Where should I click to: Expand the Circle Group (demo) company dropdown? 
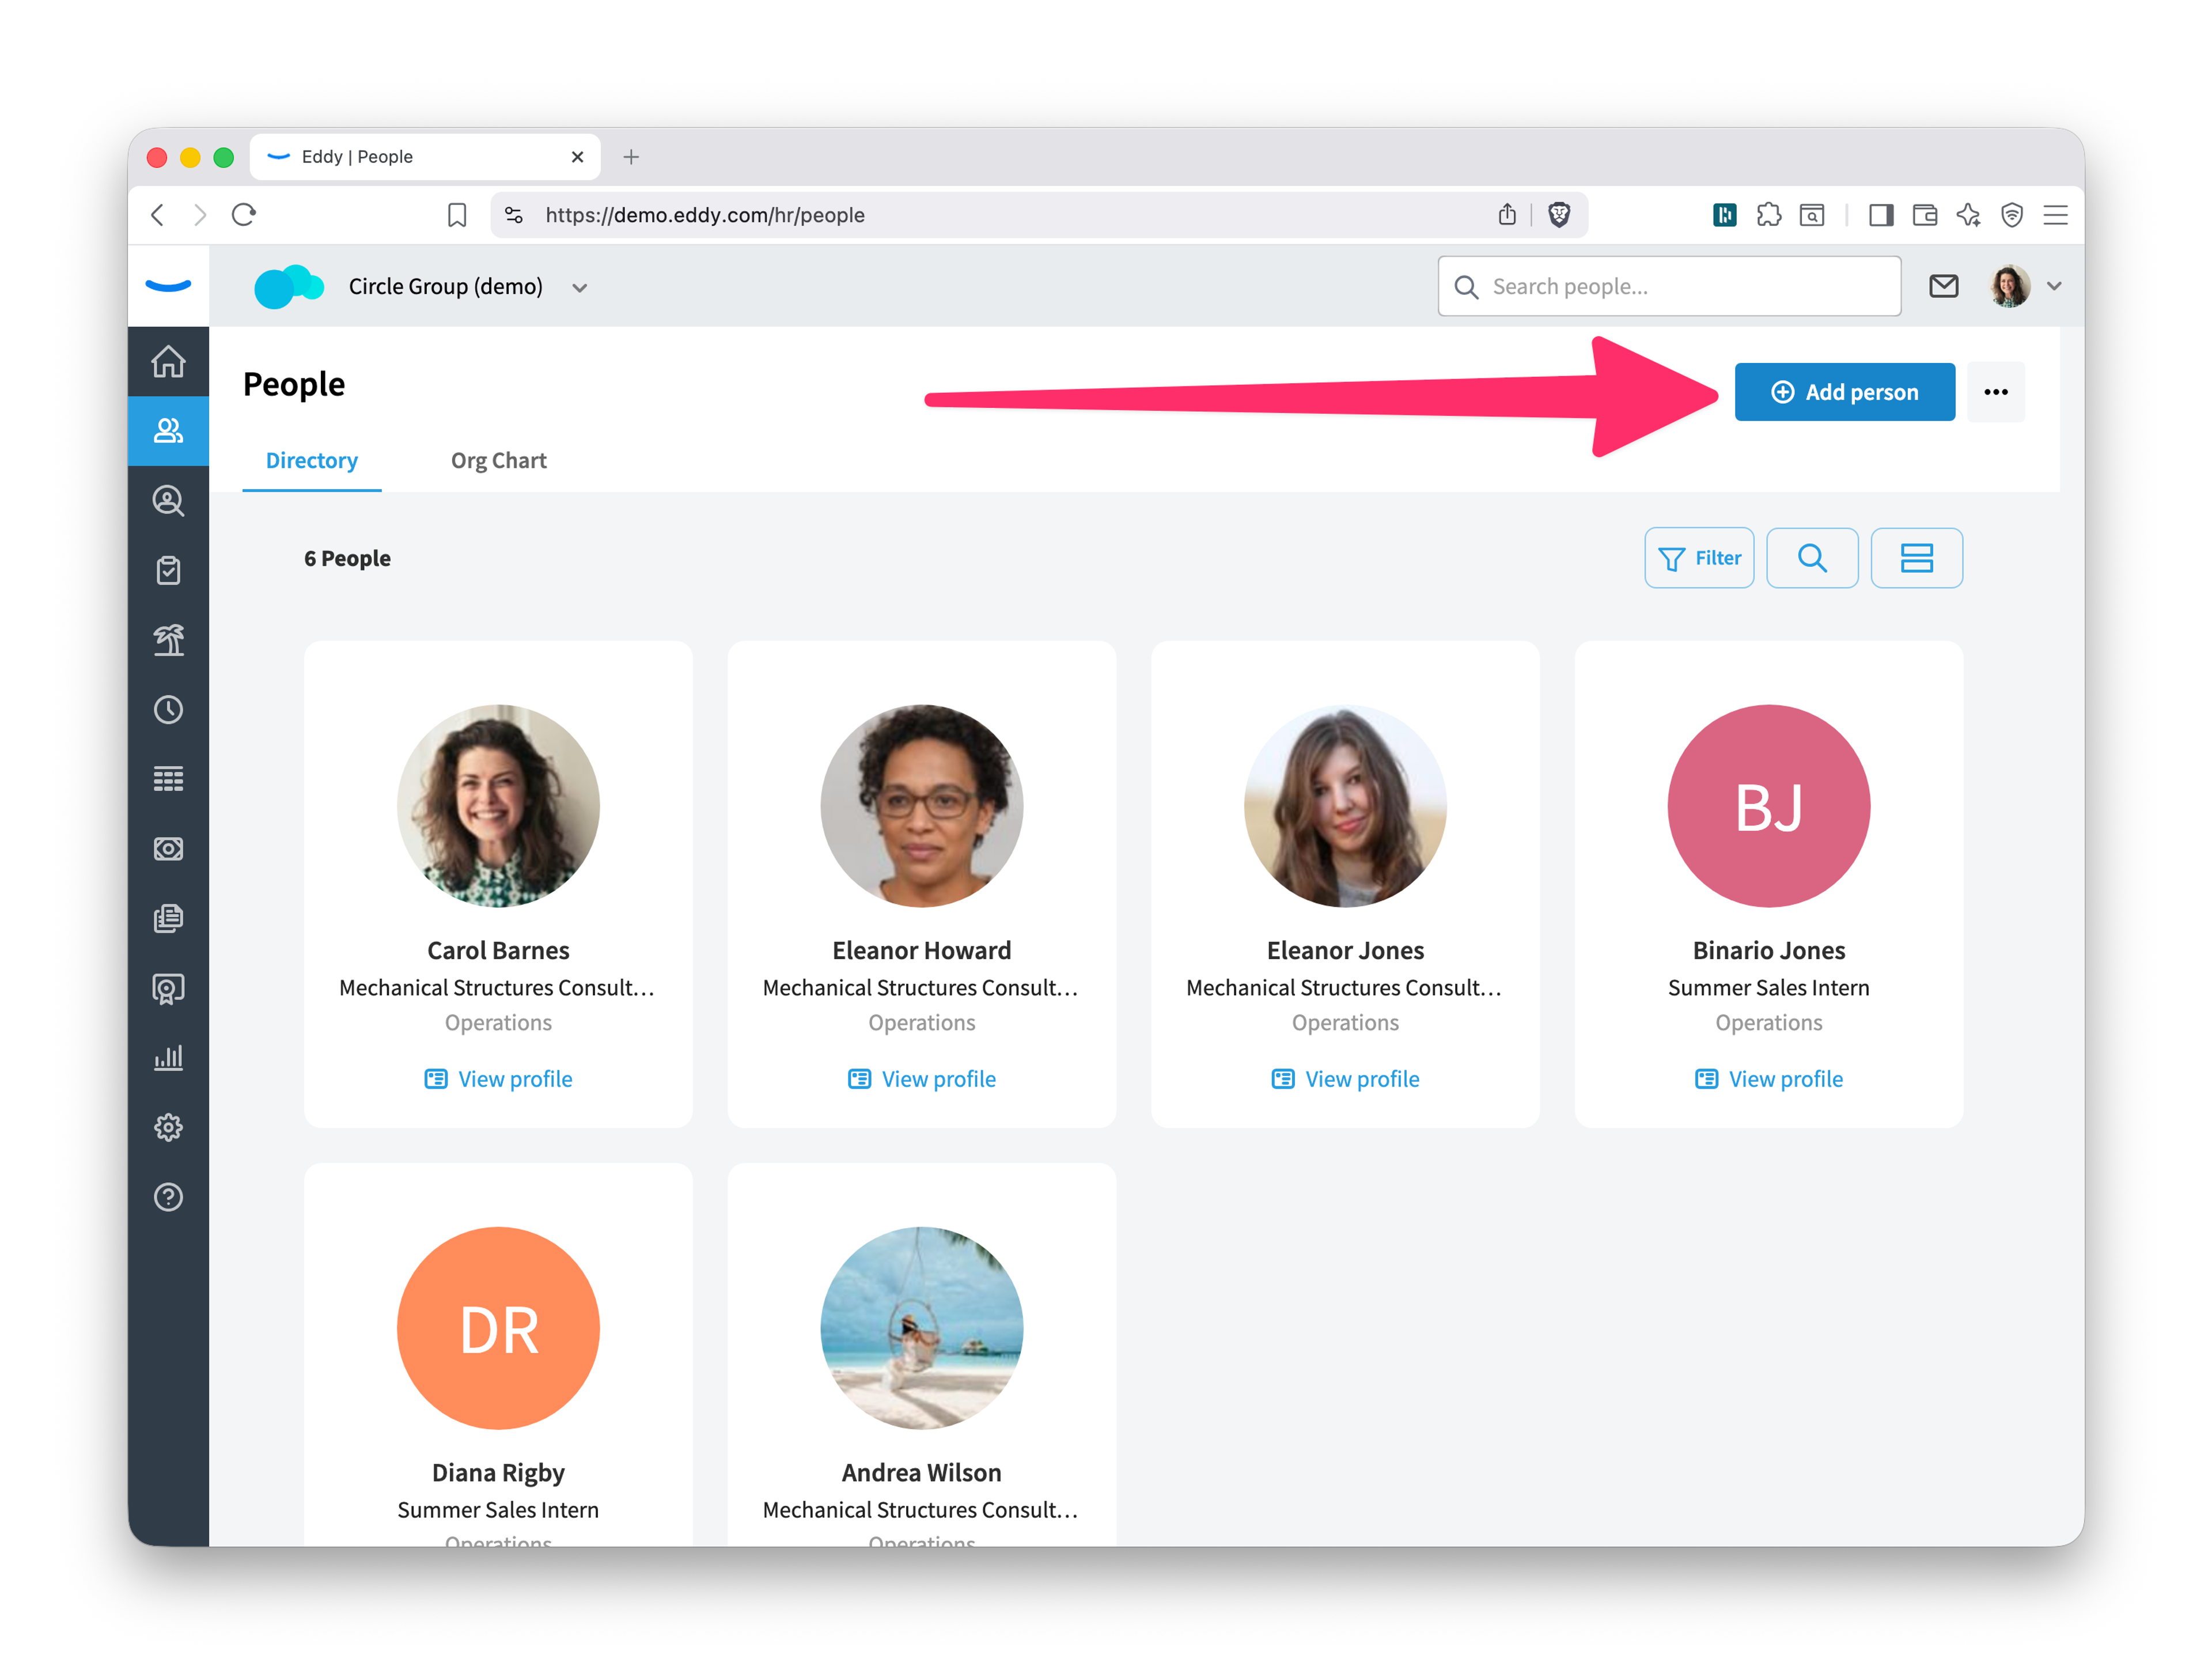[x=580, y=287]
